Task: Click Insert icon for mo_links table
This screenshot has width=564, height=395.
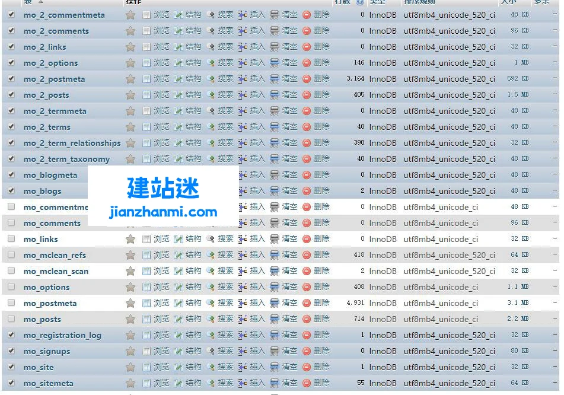Action: (x=243, y=239)
